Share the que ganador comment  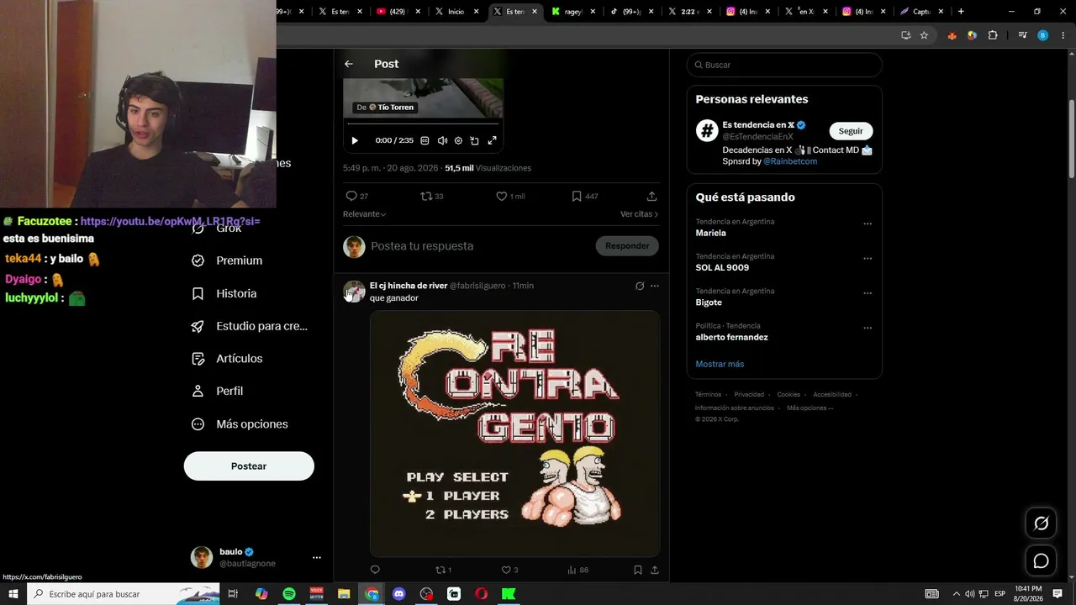[655, 570]
